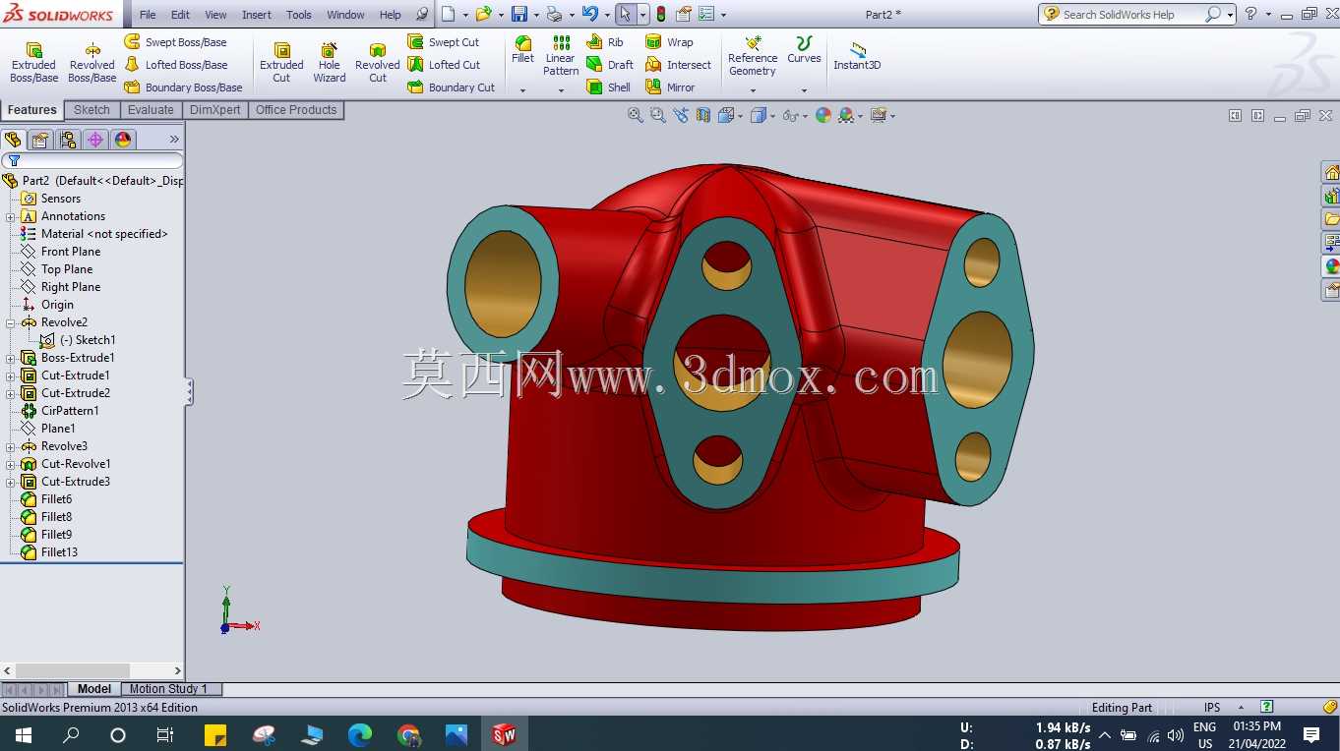Click the Swept Cut button
The width and height of the screenshot is (1340, 751).
444,42
